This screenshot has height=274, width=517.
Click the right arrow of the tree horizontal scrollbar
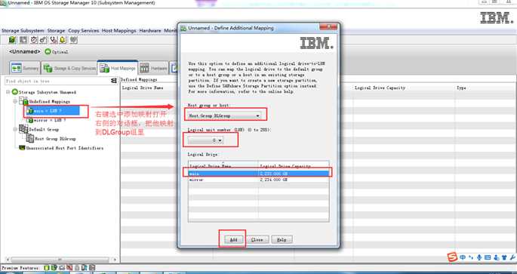[x=115, y=260]
